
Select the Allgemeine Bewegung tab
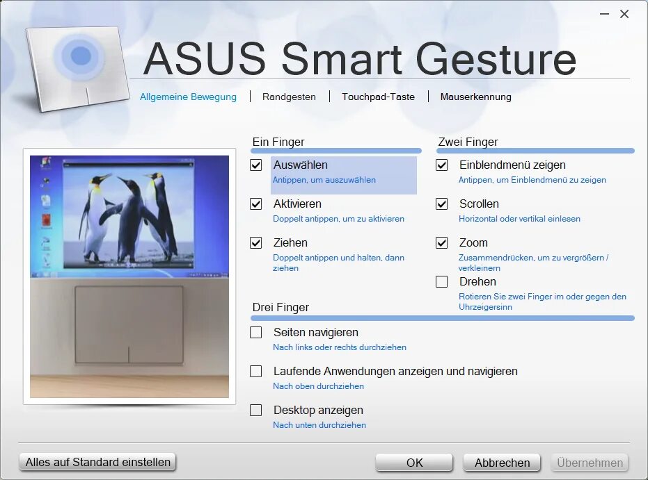pos(188,97)
